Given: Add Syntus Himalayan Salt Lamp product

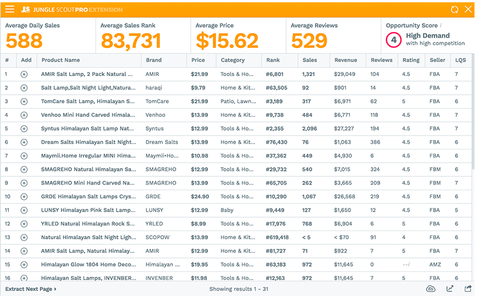Looking at the screenshot, I should click(24, 128).
